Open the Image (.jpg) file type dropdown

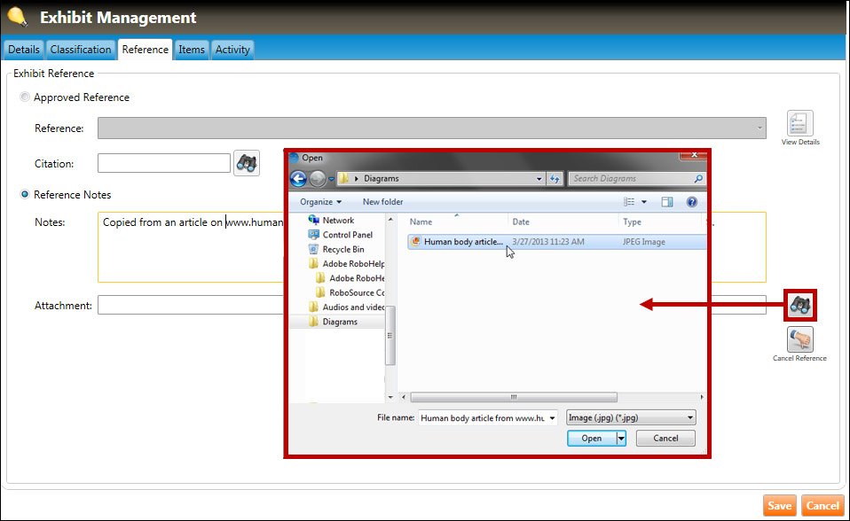[631, 418]
